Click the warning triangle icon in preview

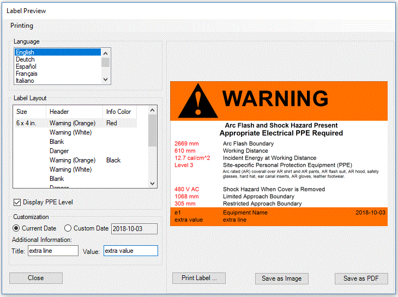(x=198, y=101)
